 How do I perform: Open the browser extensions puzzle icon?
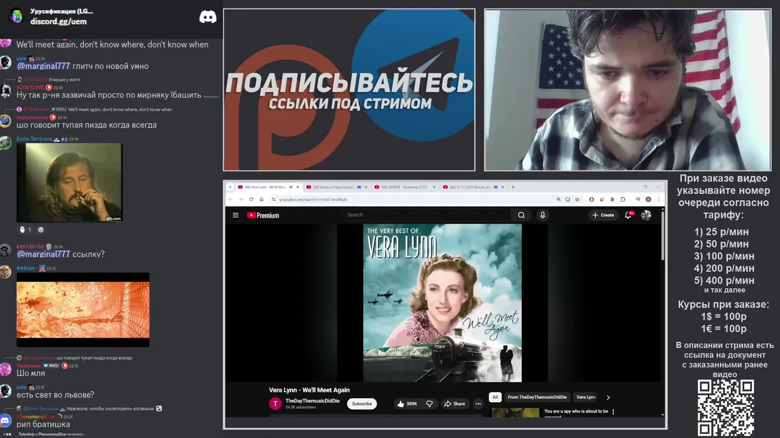(623, 199)
